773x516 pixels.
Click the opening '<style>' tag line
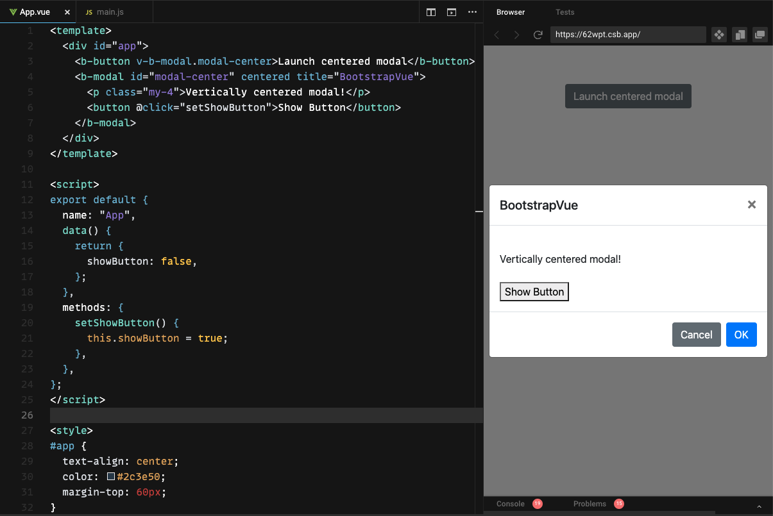tap(72, 431)
